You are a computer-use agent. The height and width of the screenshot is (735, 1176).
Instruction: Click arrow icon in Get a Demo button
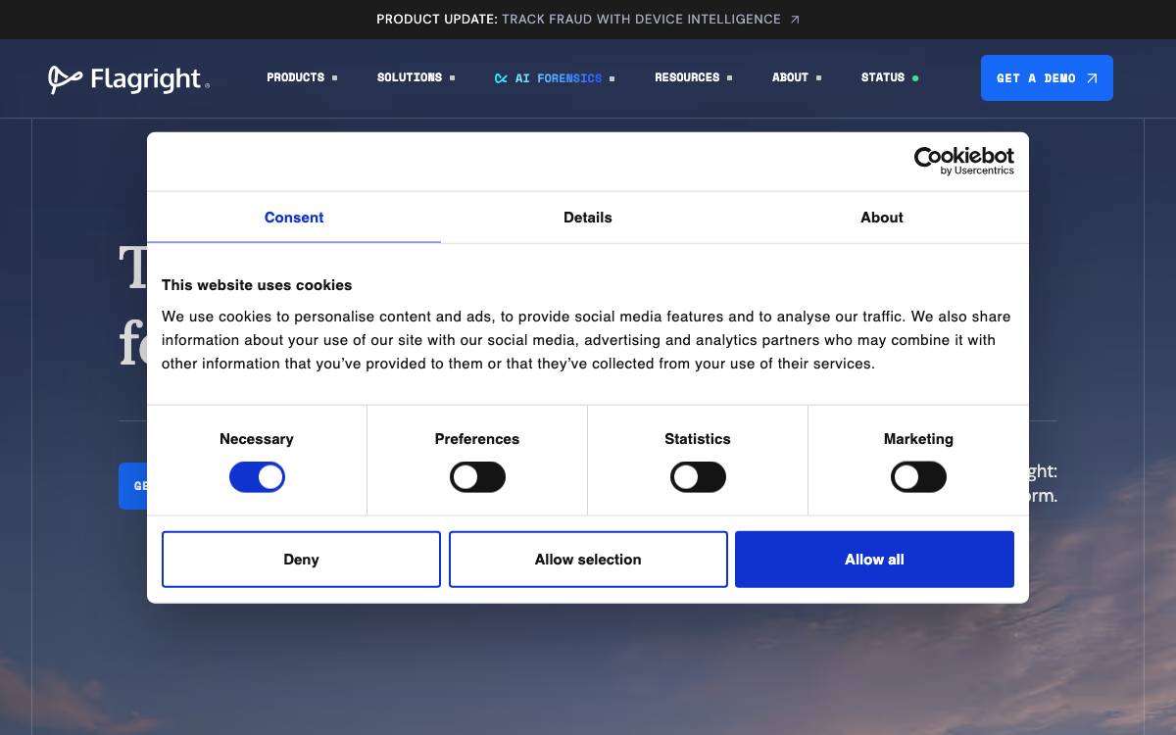pyautogui.click(x=1092, y=78)
